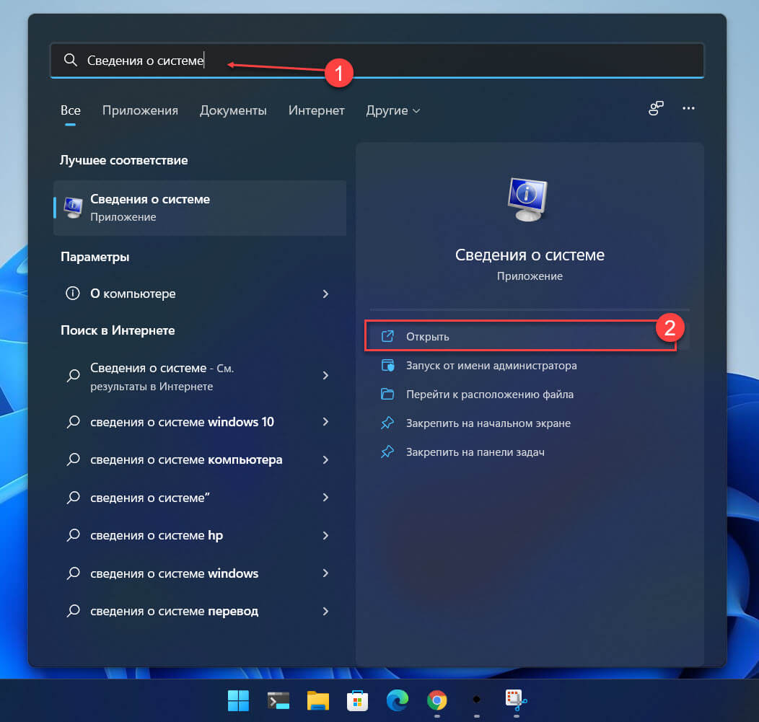Open web result 'Сведения о системе - См. результаты в Интернете'
The image size is (759, 722).
click(x=200, y=377)
